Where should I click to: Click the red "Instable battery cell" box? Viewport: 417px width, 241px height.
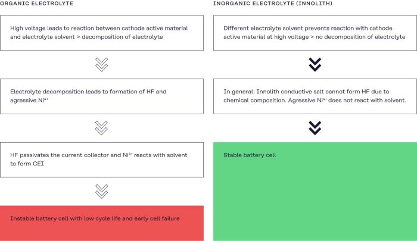pos(102,223)
